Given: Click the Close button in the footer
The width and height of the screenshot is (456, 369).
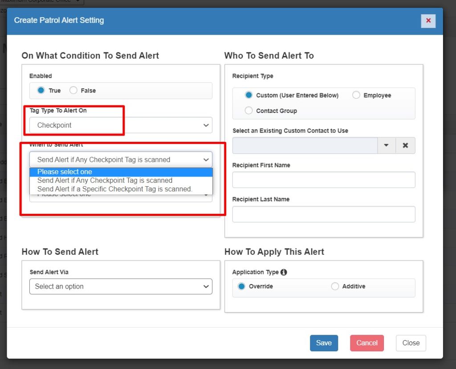Looking at the screenshot, I should (x=411, y=343).
